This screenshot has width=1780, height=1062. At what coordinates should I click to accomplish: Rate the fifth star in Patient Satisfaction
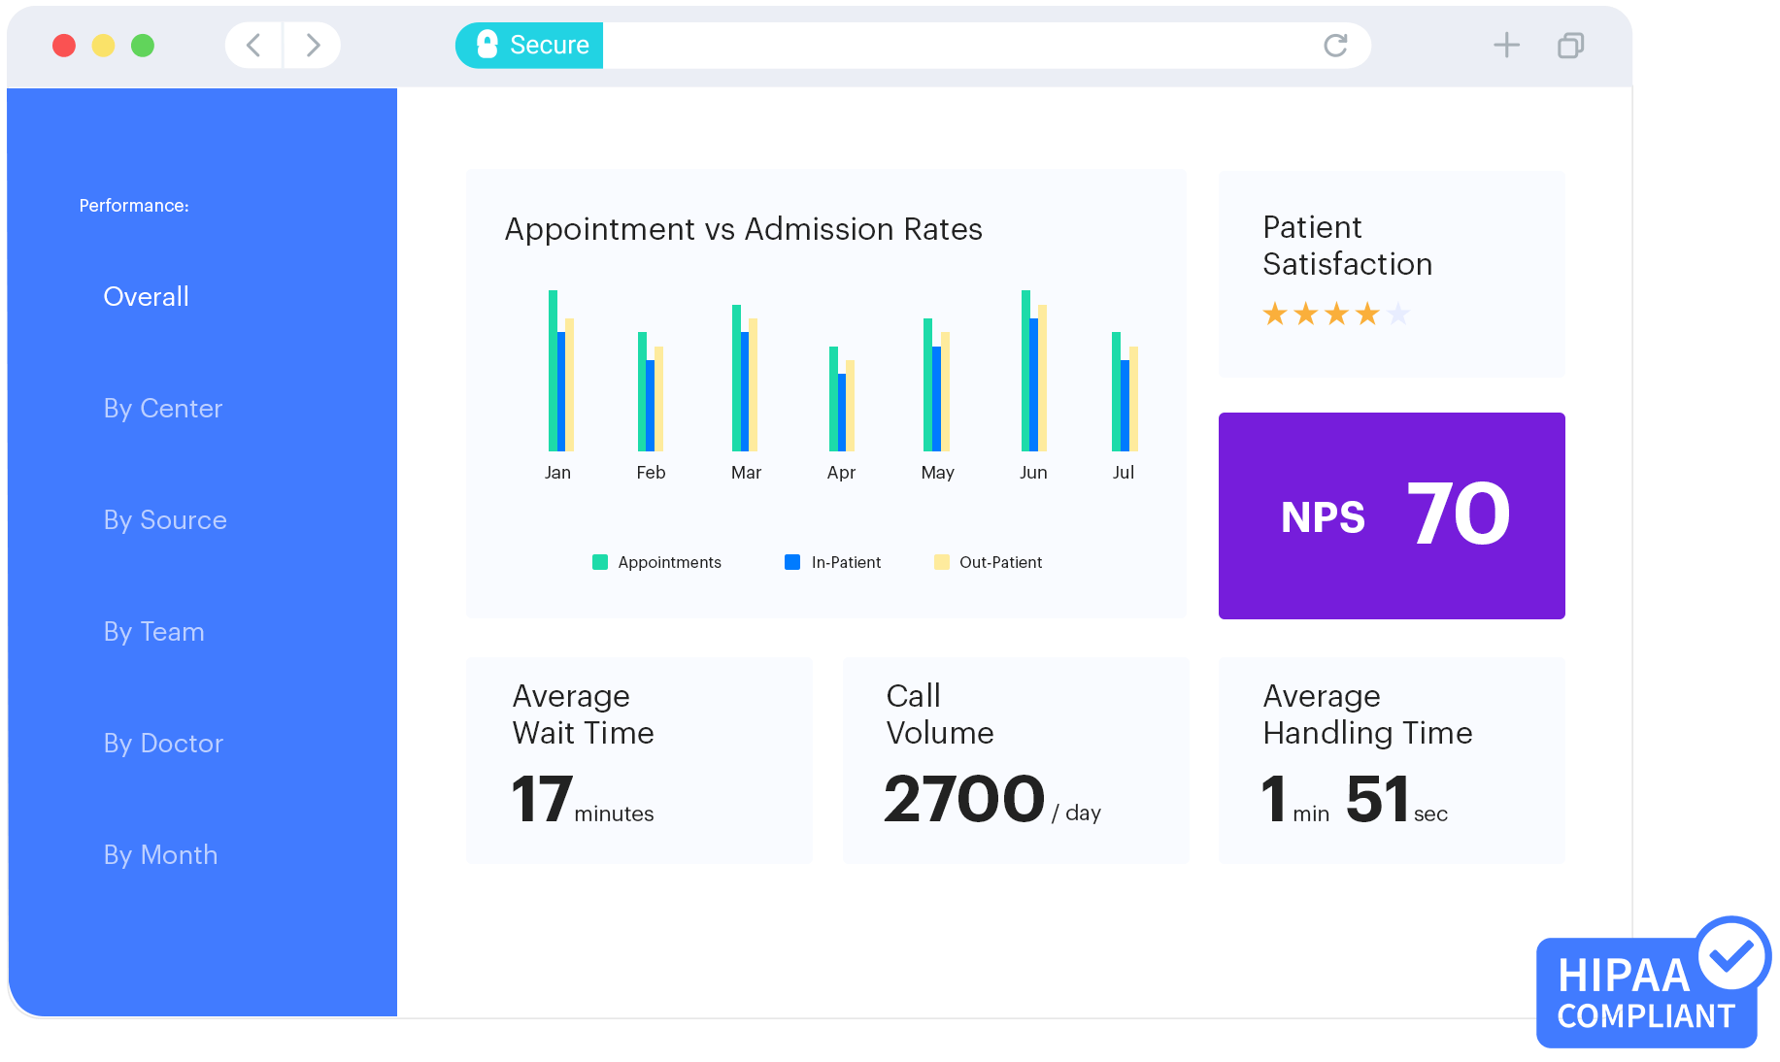[1398, 313]
